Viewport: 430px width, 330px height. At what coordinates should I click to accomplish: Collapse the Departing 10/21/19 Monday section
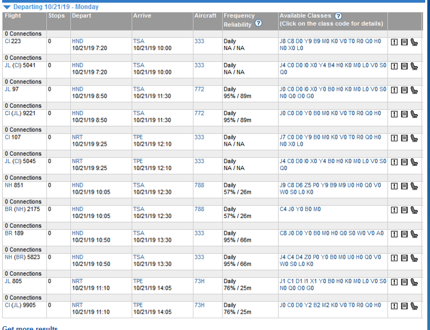(x=7, y=7)
